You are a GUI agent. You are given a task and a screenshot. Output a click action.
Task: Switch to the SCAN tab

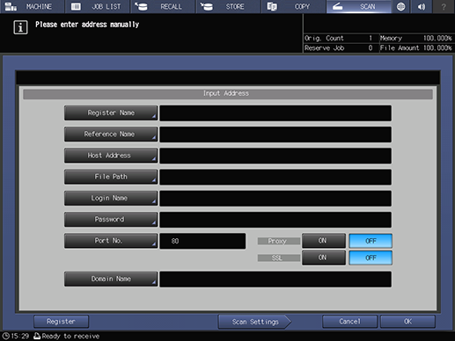(359, 6)
